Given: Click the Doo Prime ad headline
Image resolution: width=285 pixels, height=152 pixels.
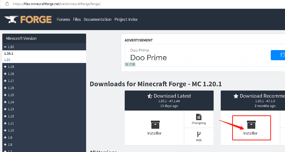Looking at the screenshot, I should [149, 58].
